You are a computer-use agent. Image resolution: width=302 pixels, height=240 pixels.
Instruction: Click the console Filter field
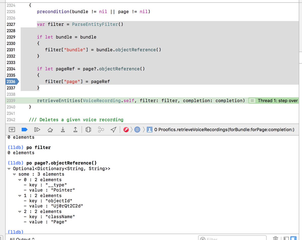[x=232, y=238]
